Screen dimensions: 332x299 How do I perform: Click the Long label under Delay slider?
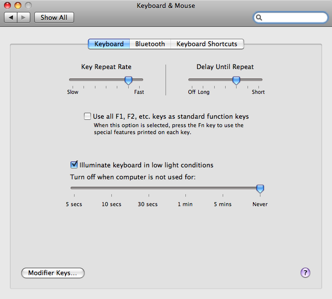[203, 92]
